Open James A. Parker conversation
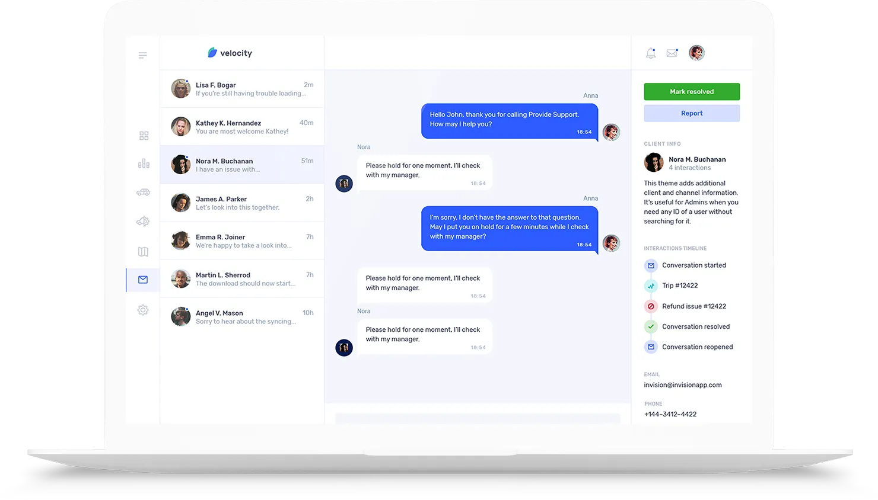The width and height of the screenshot is (878, 500). point(242,203)
